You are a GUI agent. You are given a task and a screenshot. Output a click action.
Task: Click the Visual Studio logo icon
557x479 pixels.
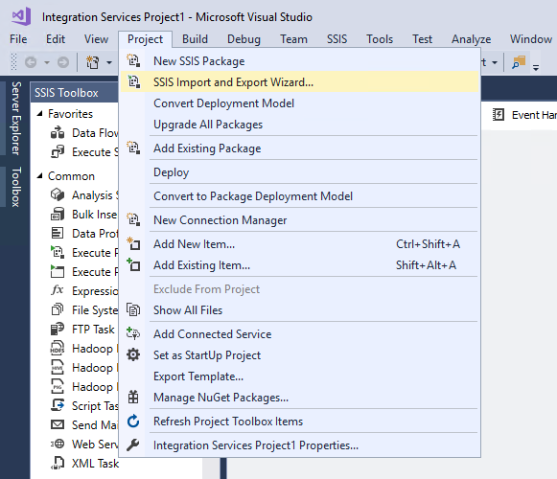pos(21,16)
